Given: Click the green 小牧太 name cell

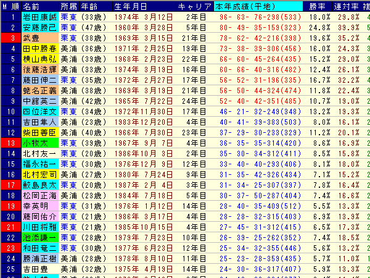Looking at the screenshot, I should coord(39,143).
